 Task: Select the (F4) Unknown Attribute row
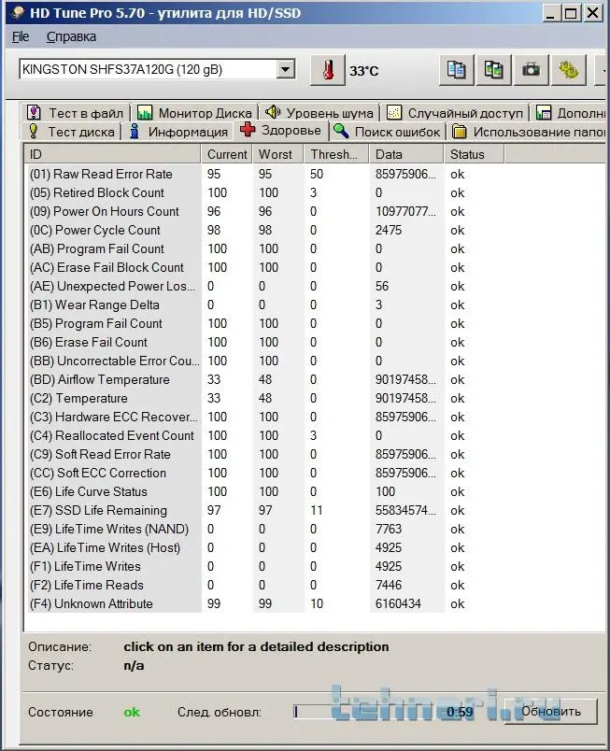point(314,603)
